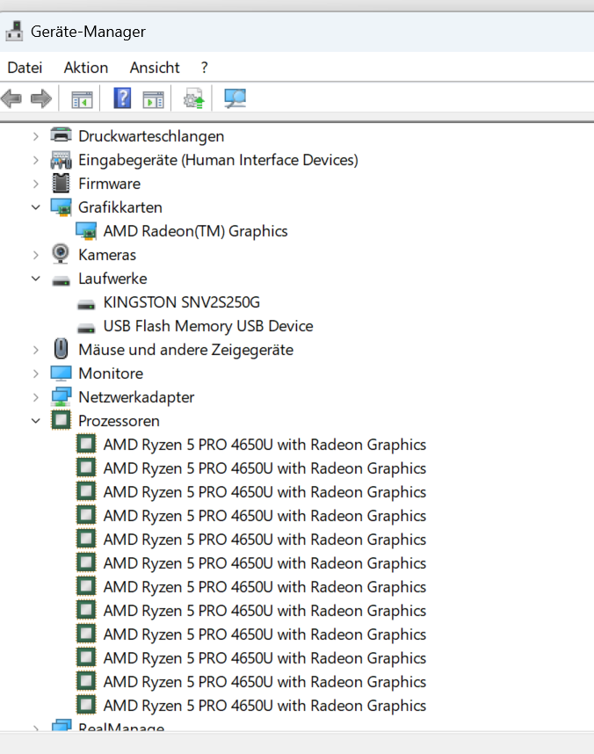Select AMD Radeon(TM) Graphics entry
Screen dimensions: 594x754
click(195, 231)
